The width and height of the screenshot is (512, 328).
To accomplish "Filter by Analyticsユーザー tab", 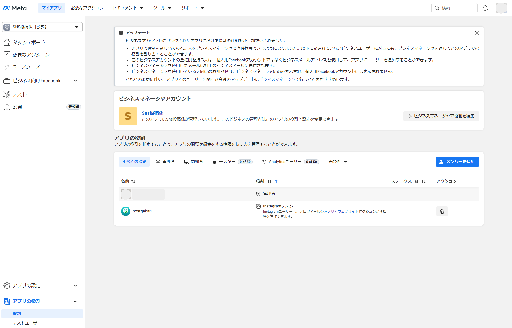I will tap(290, 162).
